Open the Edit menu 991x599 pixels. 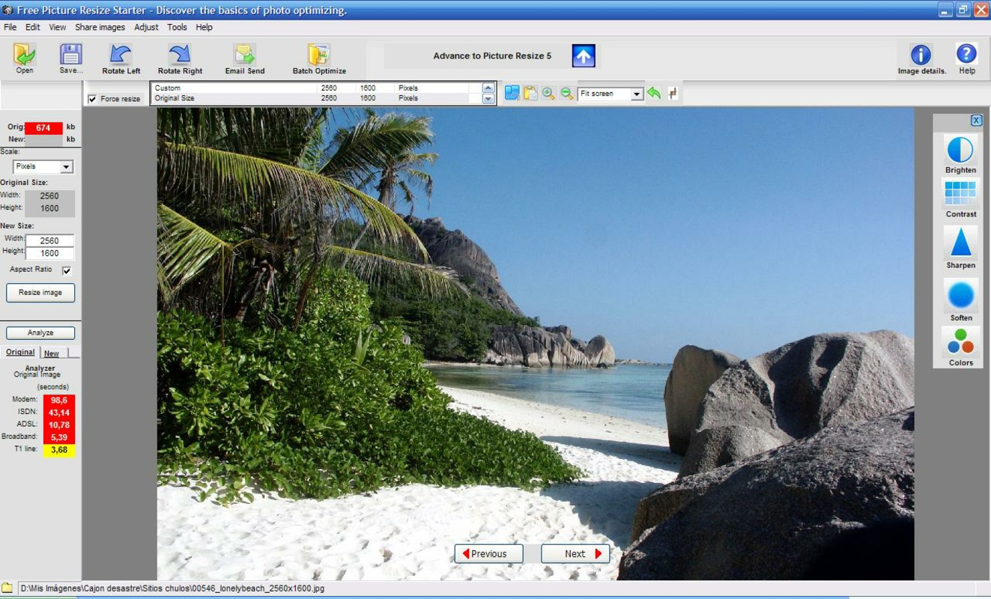(x=33, y=27)
